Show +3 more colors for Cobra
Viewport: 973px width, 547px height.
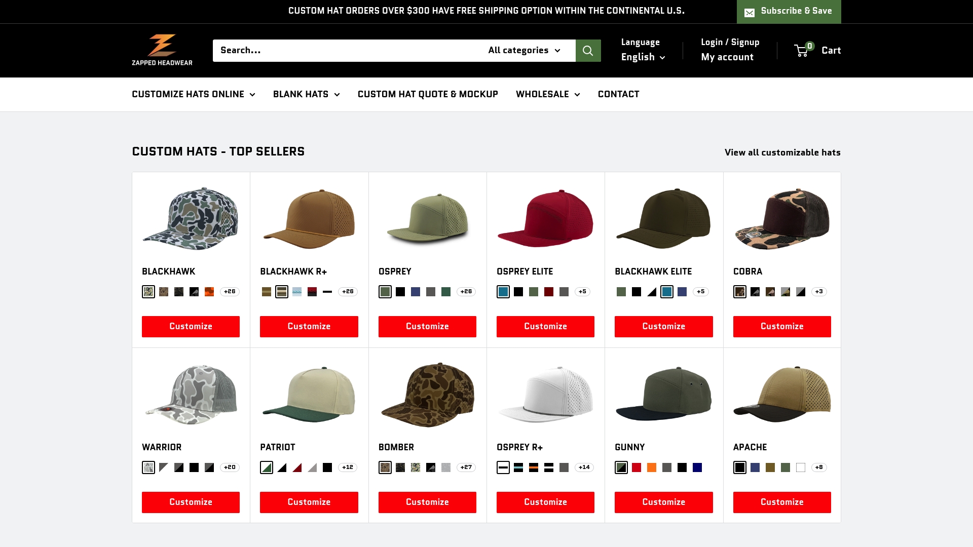point(819,292)
